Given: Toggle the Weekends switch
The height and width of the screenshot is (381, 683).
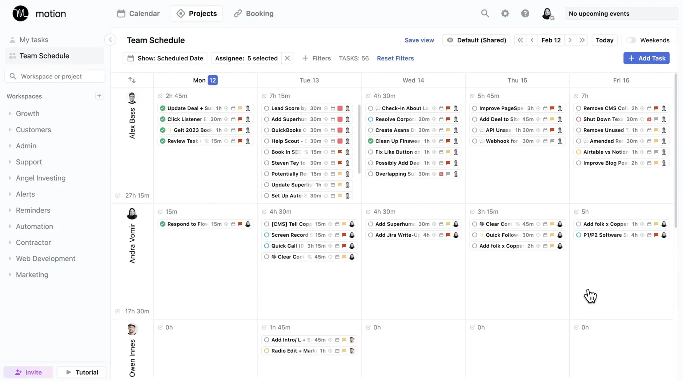Looking at the screenshot, I should [631, 40].
